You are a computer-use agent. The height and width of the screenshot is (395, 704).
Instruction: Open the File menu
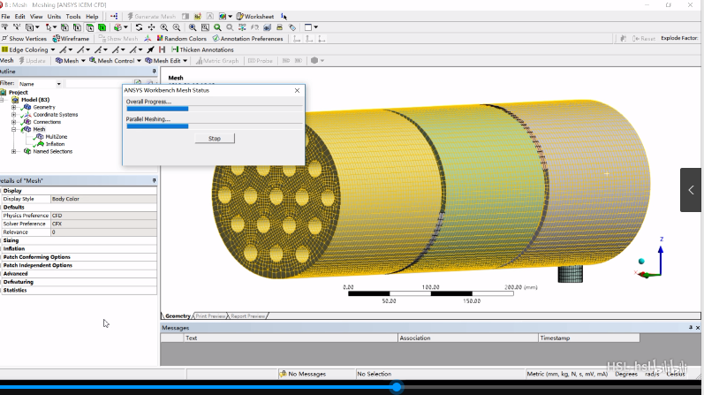pos(5,16)
